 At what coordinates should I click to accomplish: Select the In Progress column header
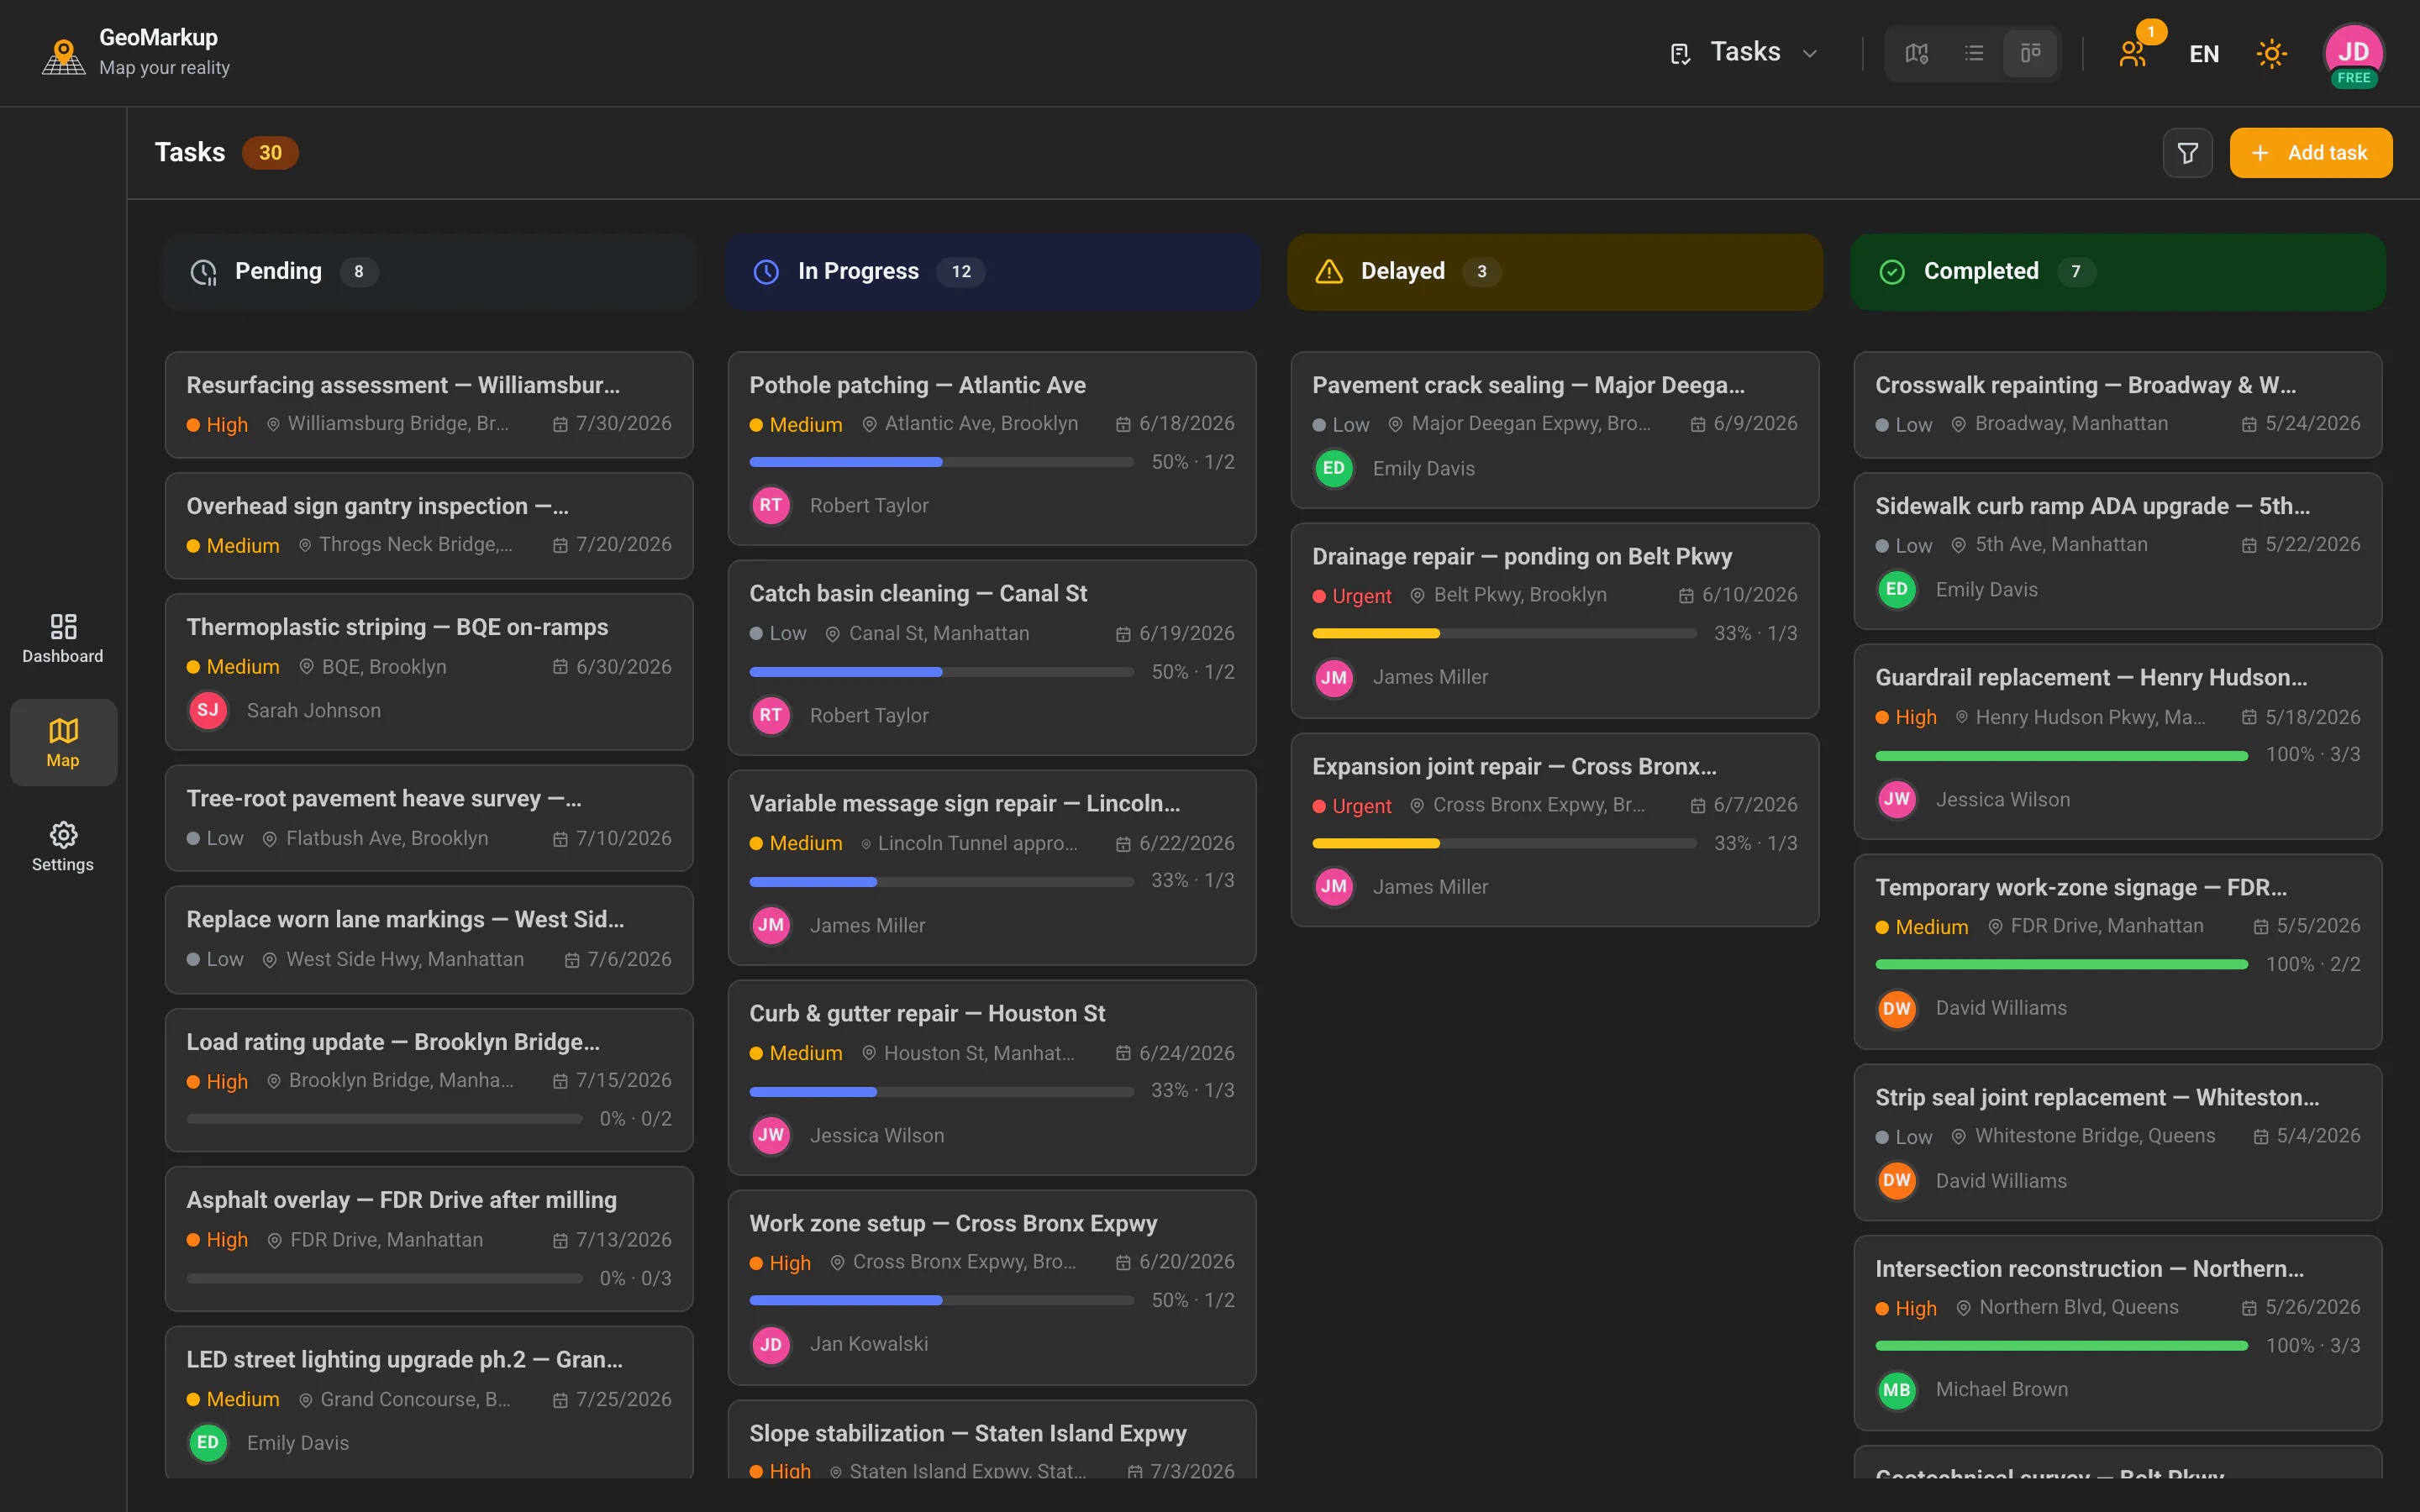pyautogui.click(x=992, y=272)
